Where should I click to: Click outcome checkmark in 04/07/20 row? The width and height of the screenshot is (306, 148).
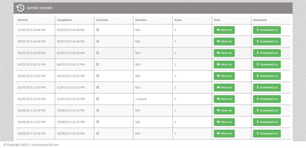coord(97,64)
